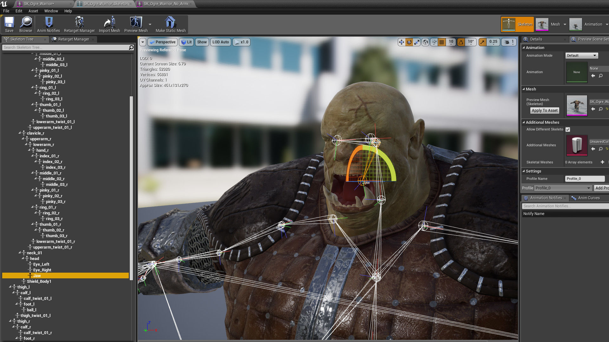This screenshot has height=342, width=609.
Task: Click the LOD Auto button
Action: pos(220,42)
